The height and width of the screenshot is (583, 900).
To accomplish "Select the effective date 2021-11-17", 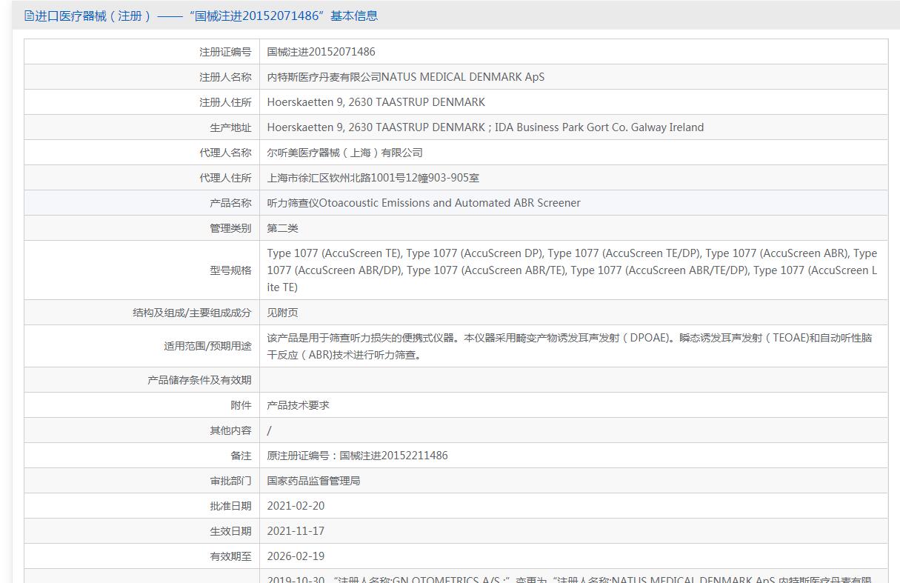I will (296, 531).
